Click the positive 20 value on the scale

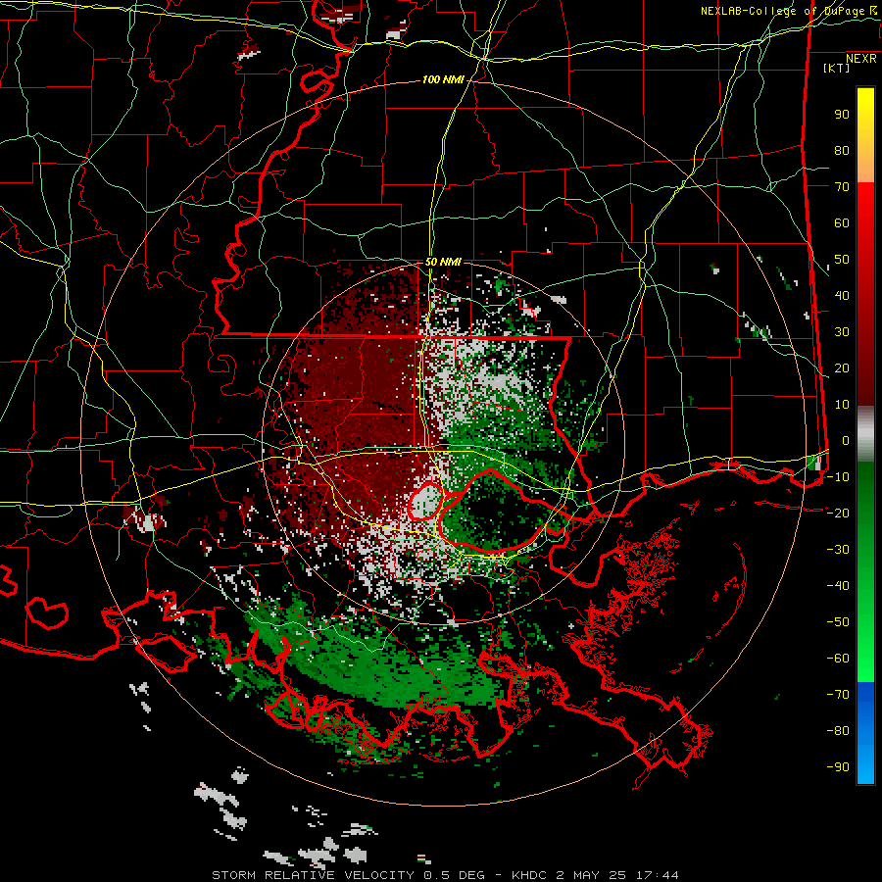[842, 368]
